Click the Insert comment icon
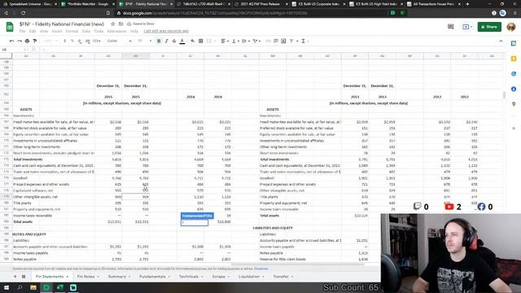Screen dimensions: 521x293 (x=276, y=41)
